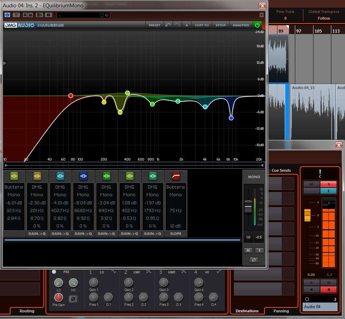
Task: Click the -6.01 dB gain value
Action: pos(14,203)
